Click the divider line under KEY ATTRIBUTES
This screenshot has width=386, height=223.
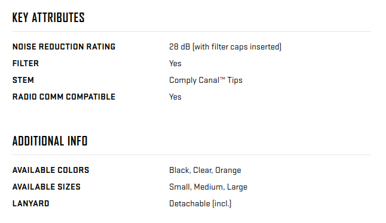(x=192, y=31)
